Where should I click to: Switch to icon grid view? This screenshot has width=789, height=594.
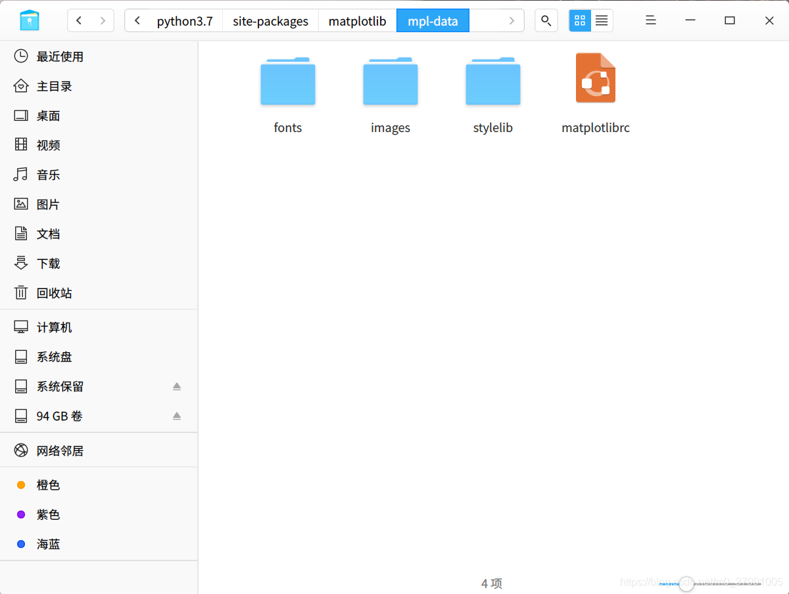point(580,20)
